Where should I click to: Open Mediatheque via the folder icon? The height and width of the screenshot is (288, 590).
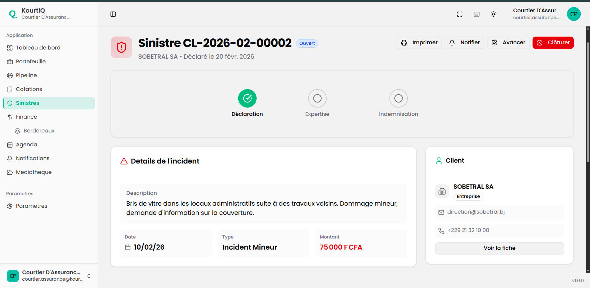(x=10, y=172)
